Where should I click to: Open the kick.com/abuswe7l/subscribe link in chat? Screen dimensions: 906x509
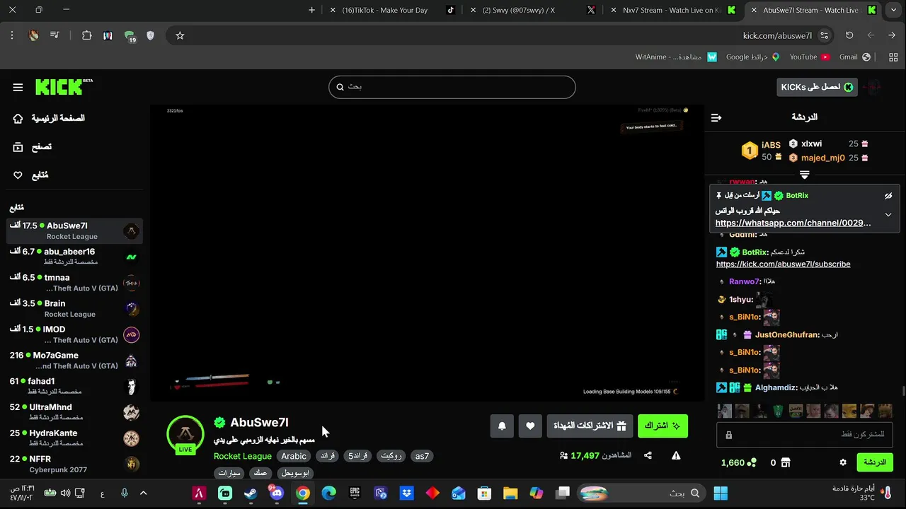point(783,264)
